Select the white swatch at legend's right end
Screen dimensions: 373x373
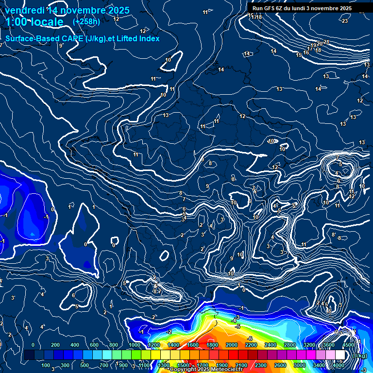tap(340, 355)
